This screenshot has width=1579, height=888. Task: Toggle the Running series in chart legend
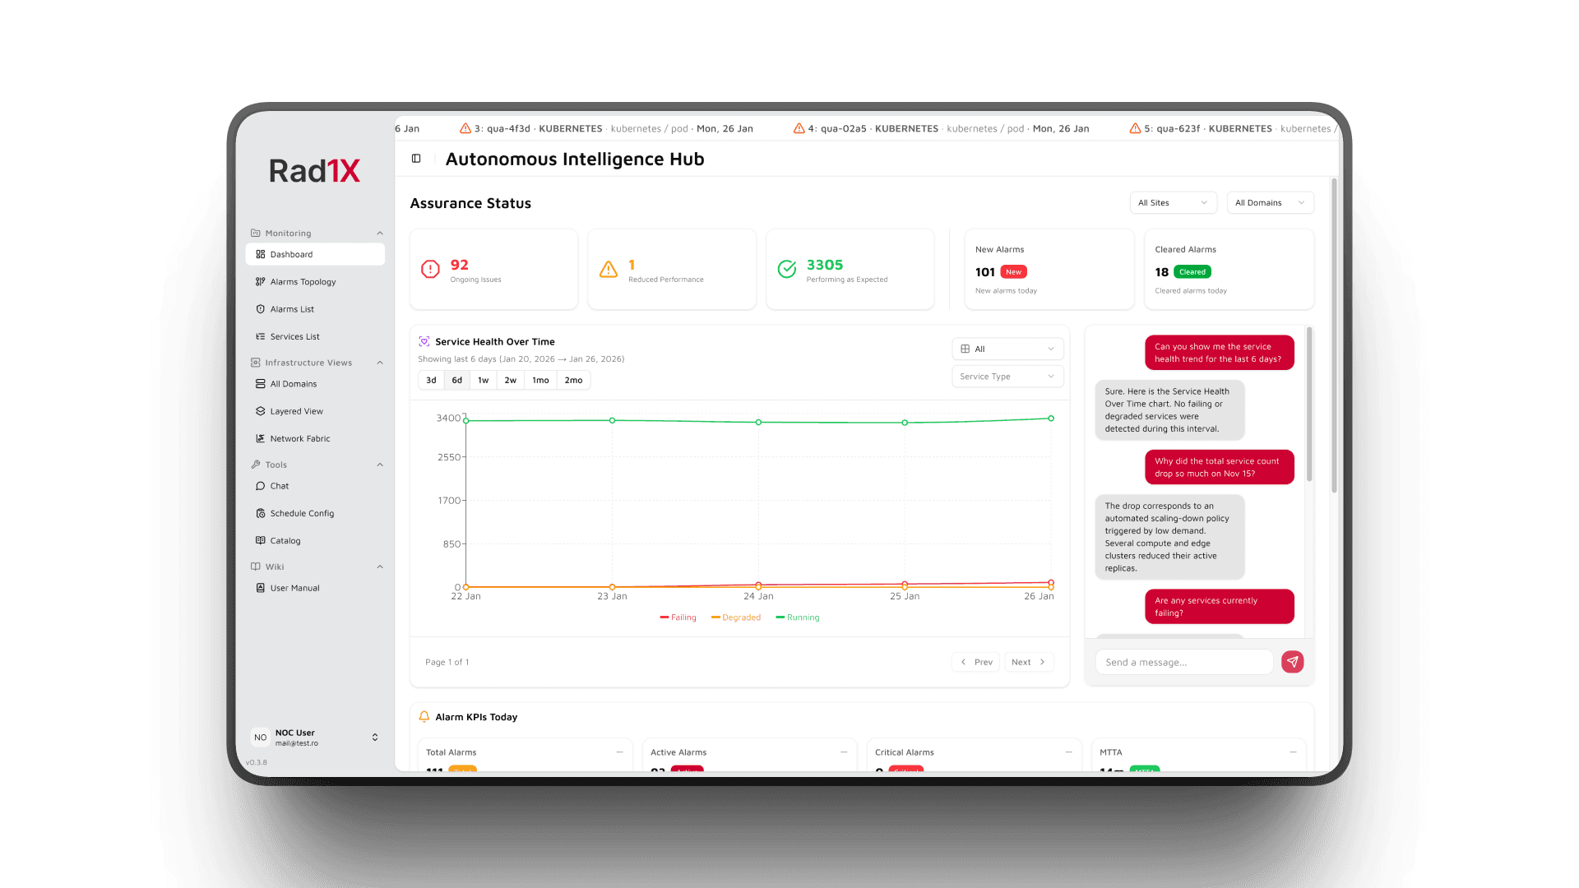[x=797, y=617]
